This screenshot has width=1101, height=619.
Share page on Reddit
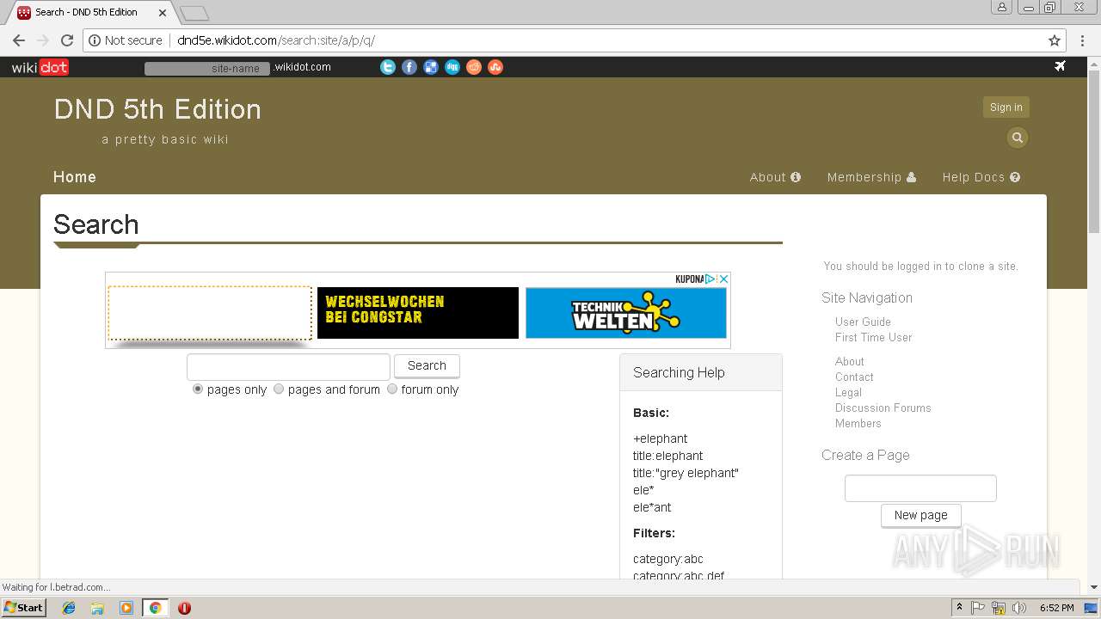(474, 67)
